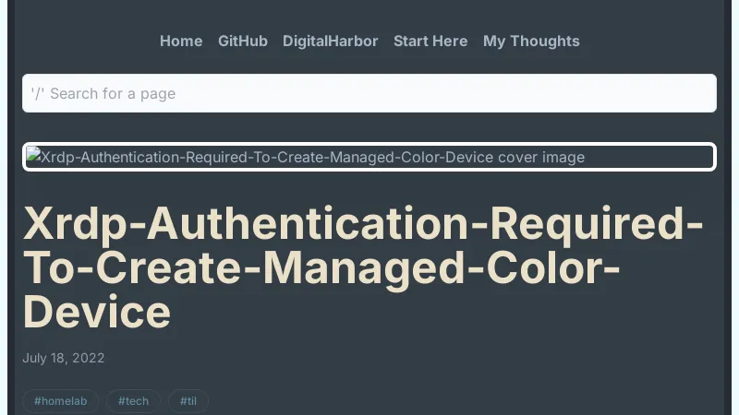Image resolution: width=739 pixels, height=415 pixels.
Task: Select the Start Here menu item
Action: [430, 41]
